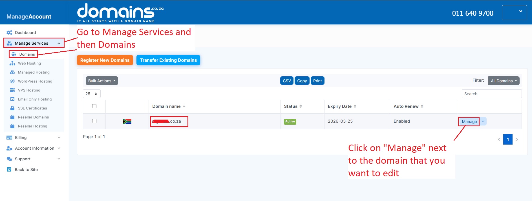The width and height of the screenshot is (532, 201).
Task: Click the Dashboard gears icon
Action: point(9,33)
